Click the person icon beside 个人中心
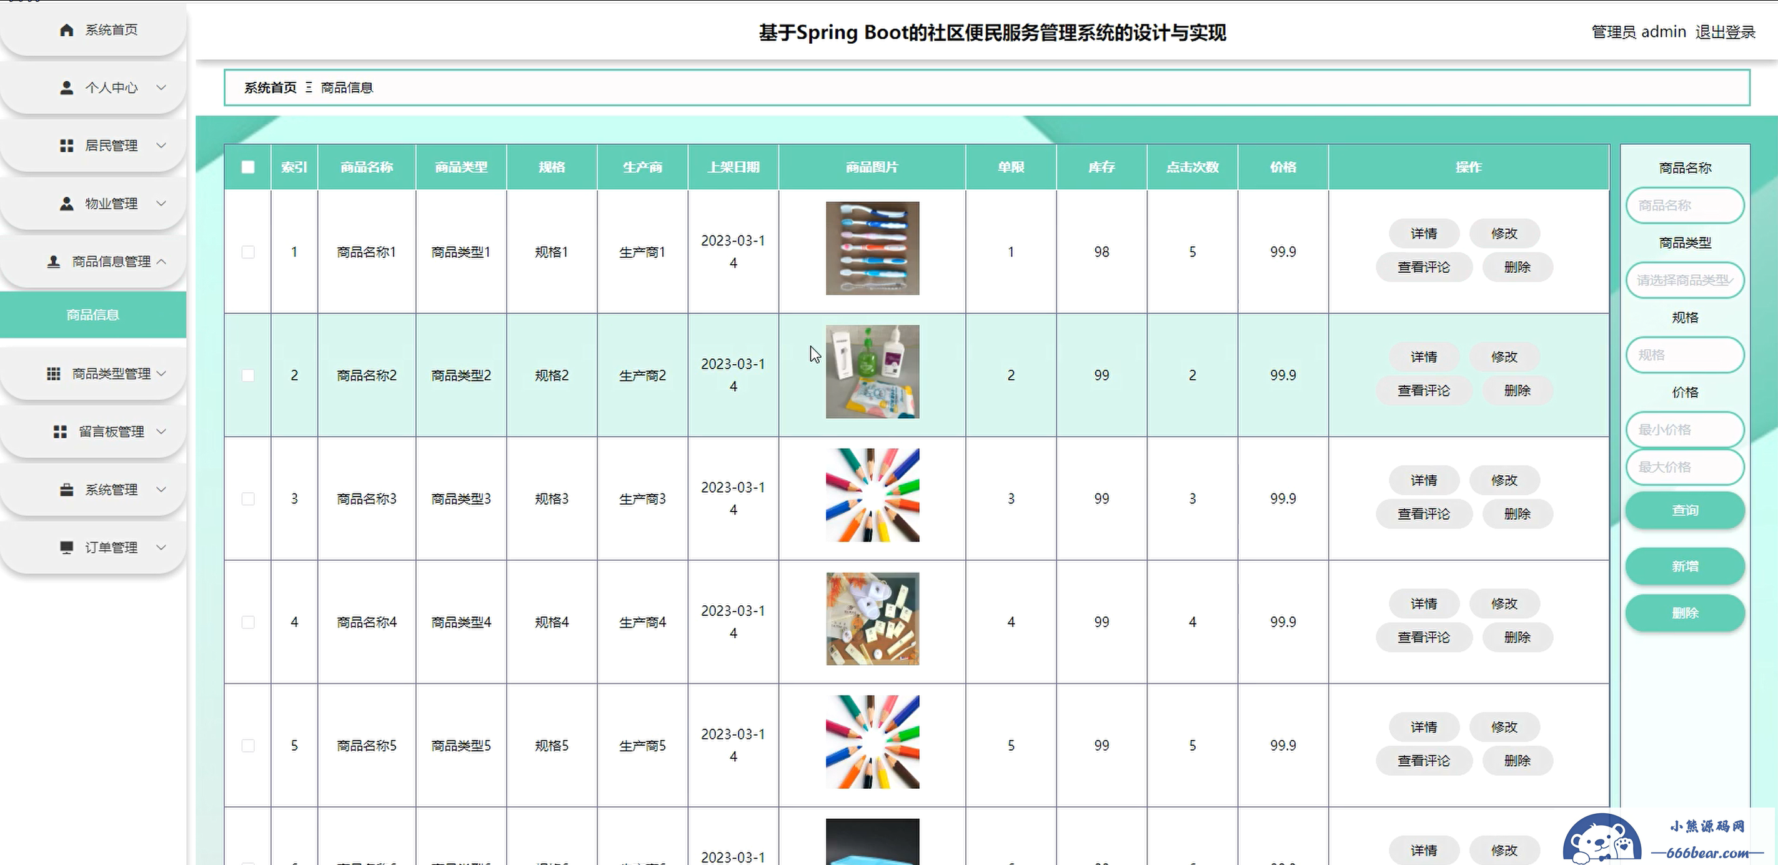The image size is (1778, 865). pyautogui.click(x=66, y=87)
